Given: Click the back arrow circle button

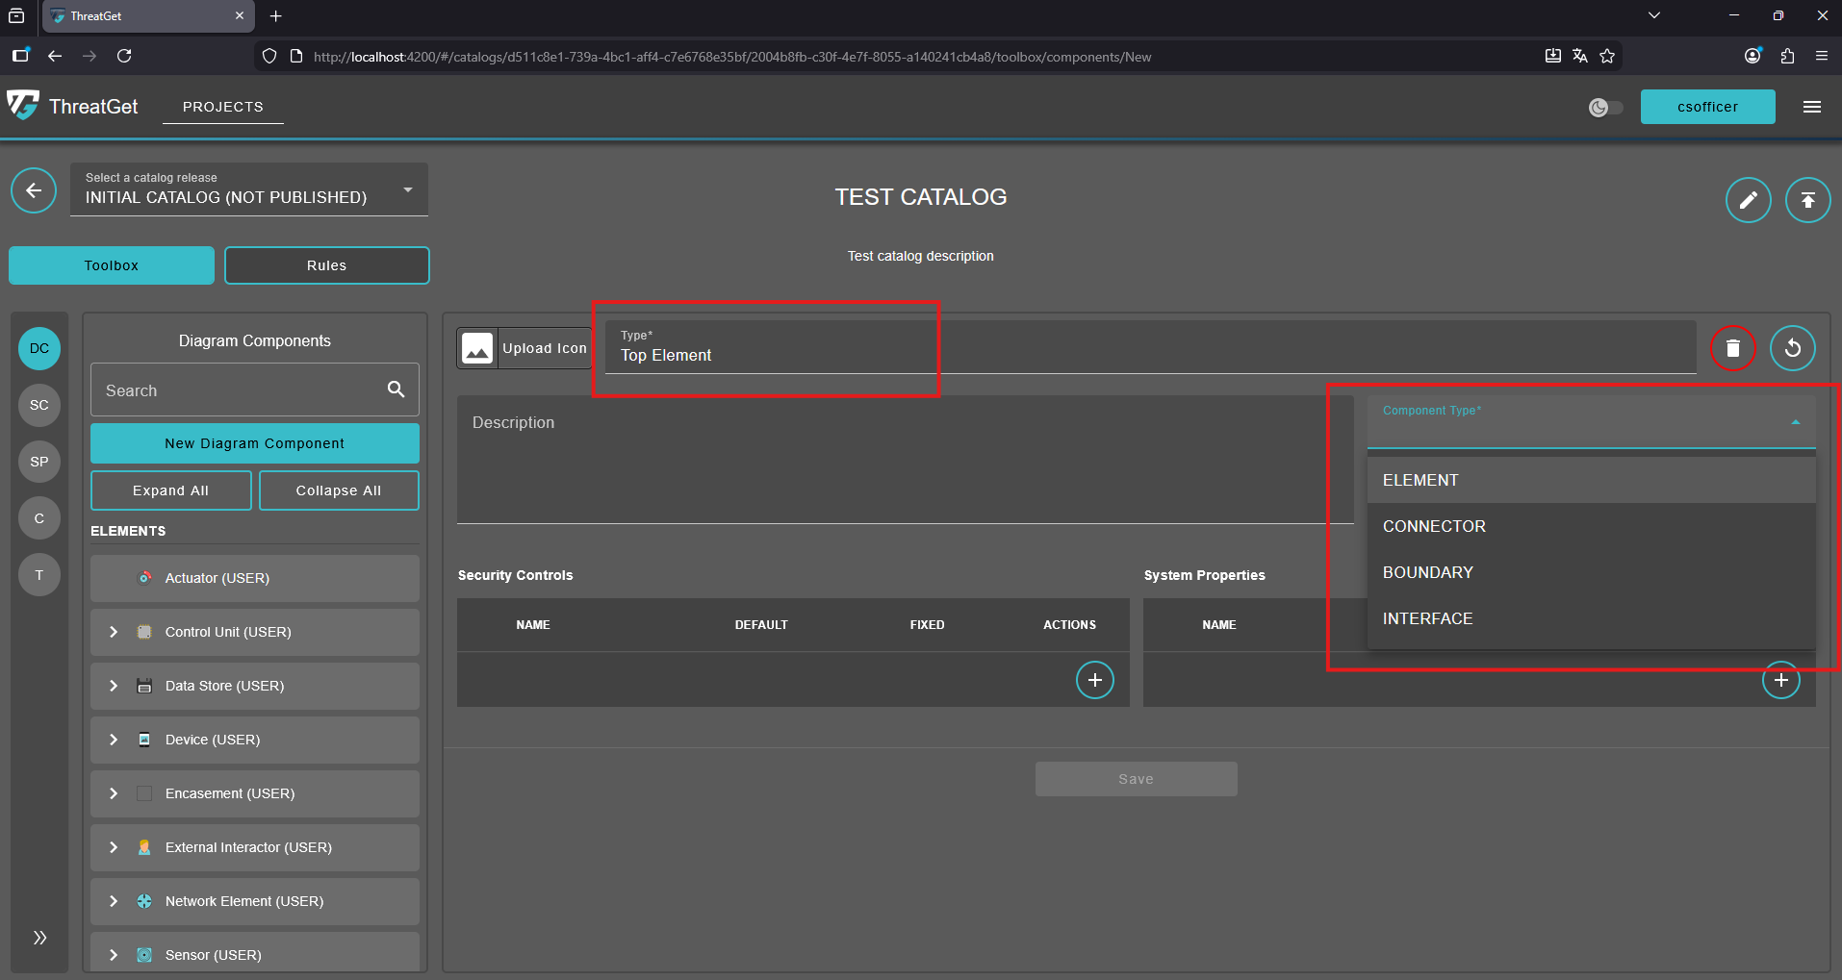Looking at the screenshot, I should click(34, 190).
